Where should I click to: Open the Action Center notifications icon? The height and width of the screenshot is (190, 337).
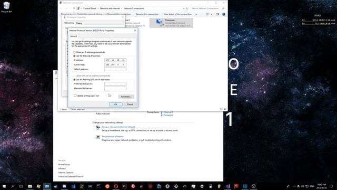[331, 186]
